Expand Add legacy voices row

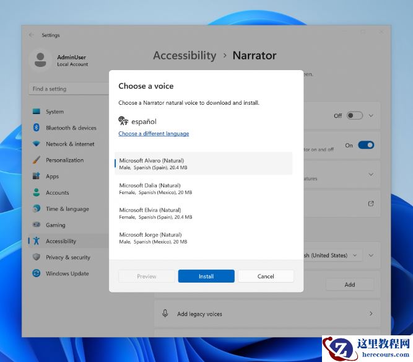[371, 314]
